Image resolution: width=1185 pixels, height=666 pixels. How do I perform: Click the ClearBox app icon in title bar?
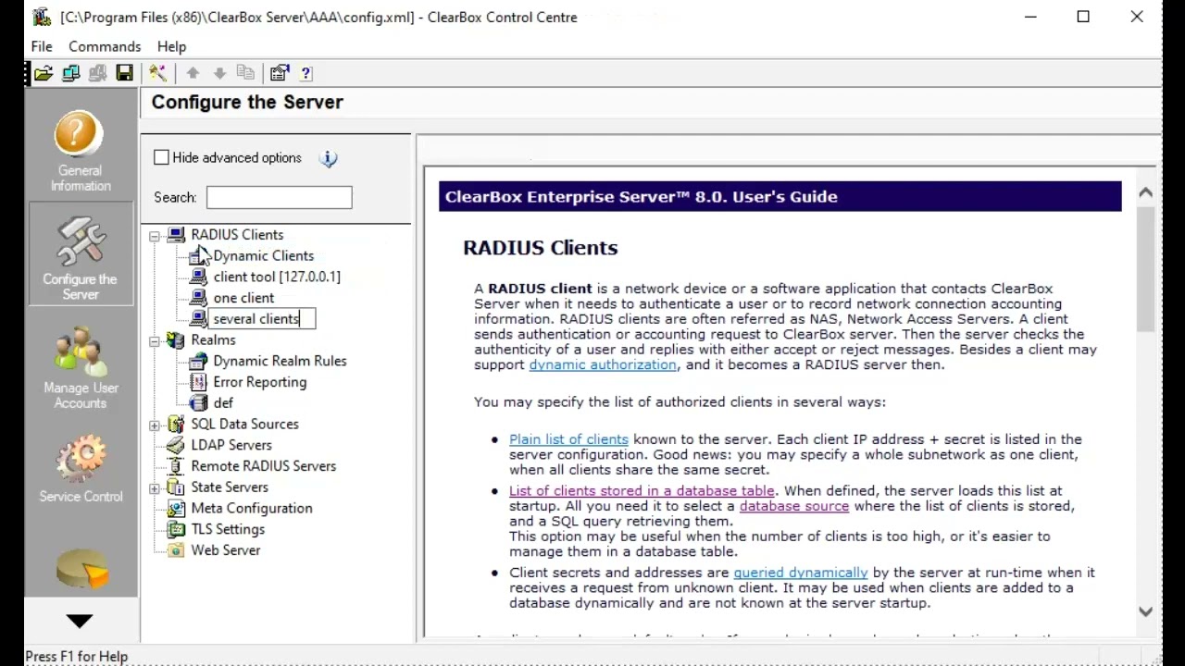pos(41,17)
